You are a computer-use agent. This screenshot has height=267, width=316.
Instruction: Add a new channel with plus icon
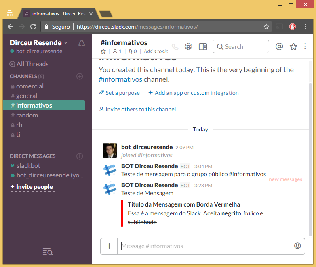pyautogui.click(x=80, y=77)
